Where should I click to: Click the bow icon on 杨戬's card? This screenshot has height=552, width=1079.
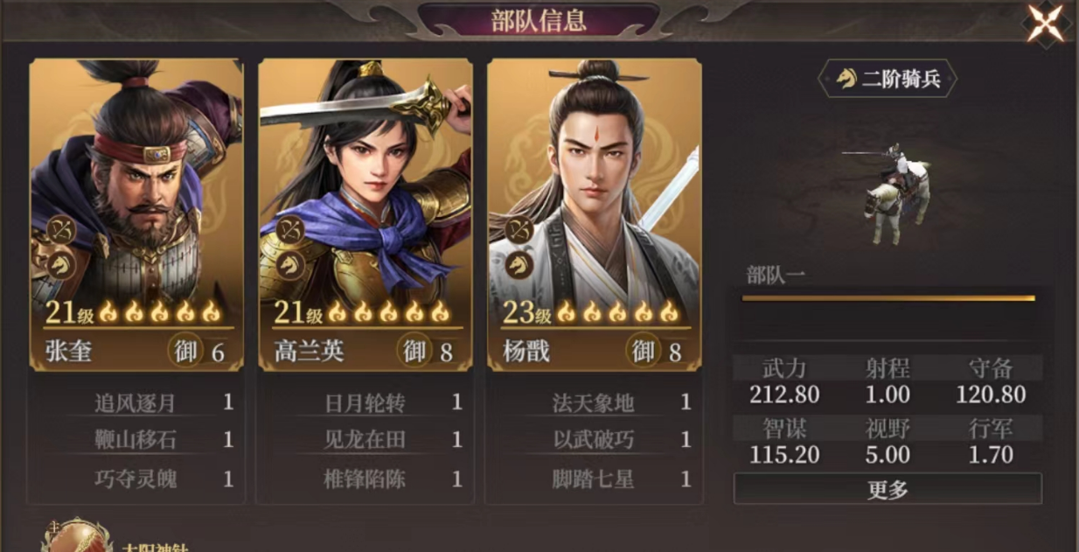519,231
